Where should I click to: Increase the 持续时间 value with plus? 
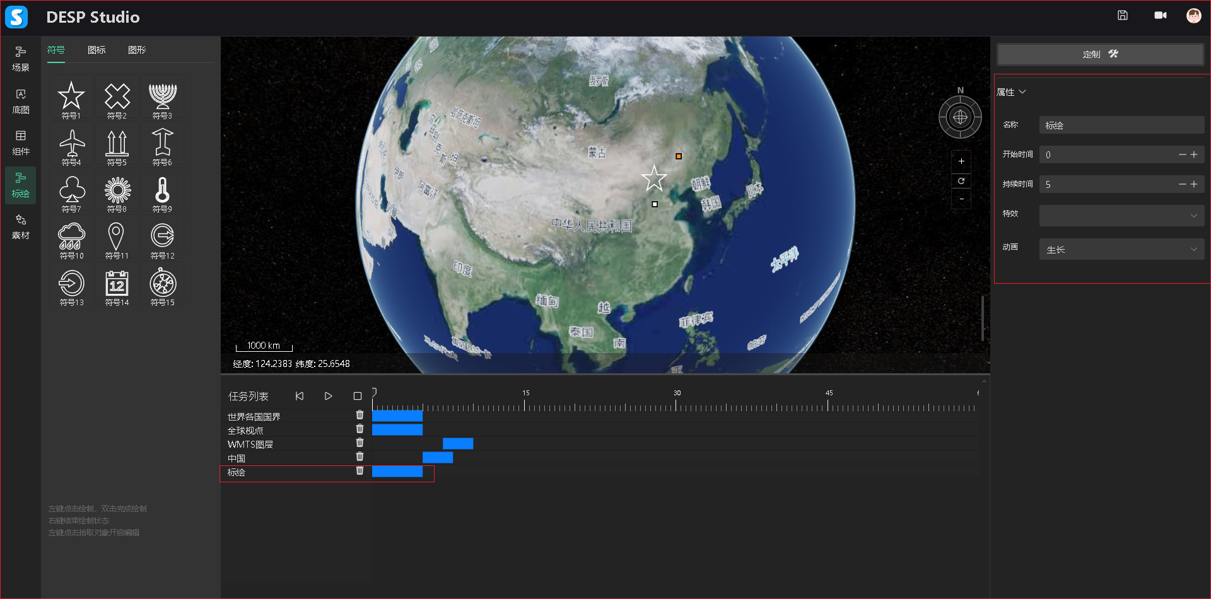point(1194,184)
